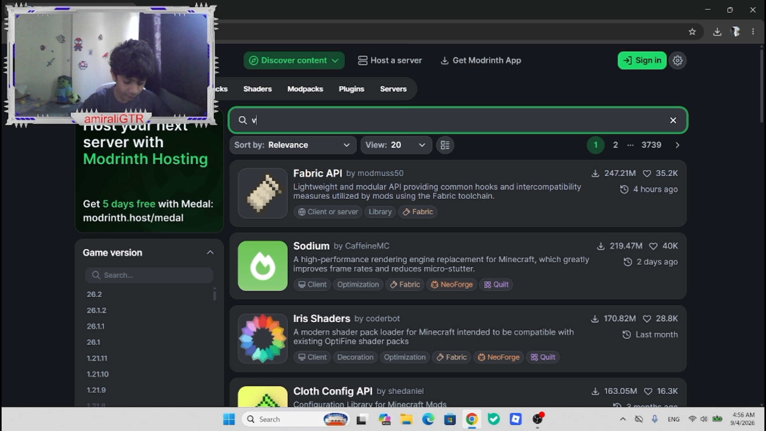Clear the search box with the X
766x431 pixels.
click(x=673, y=120)
